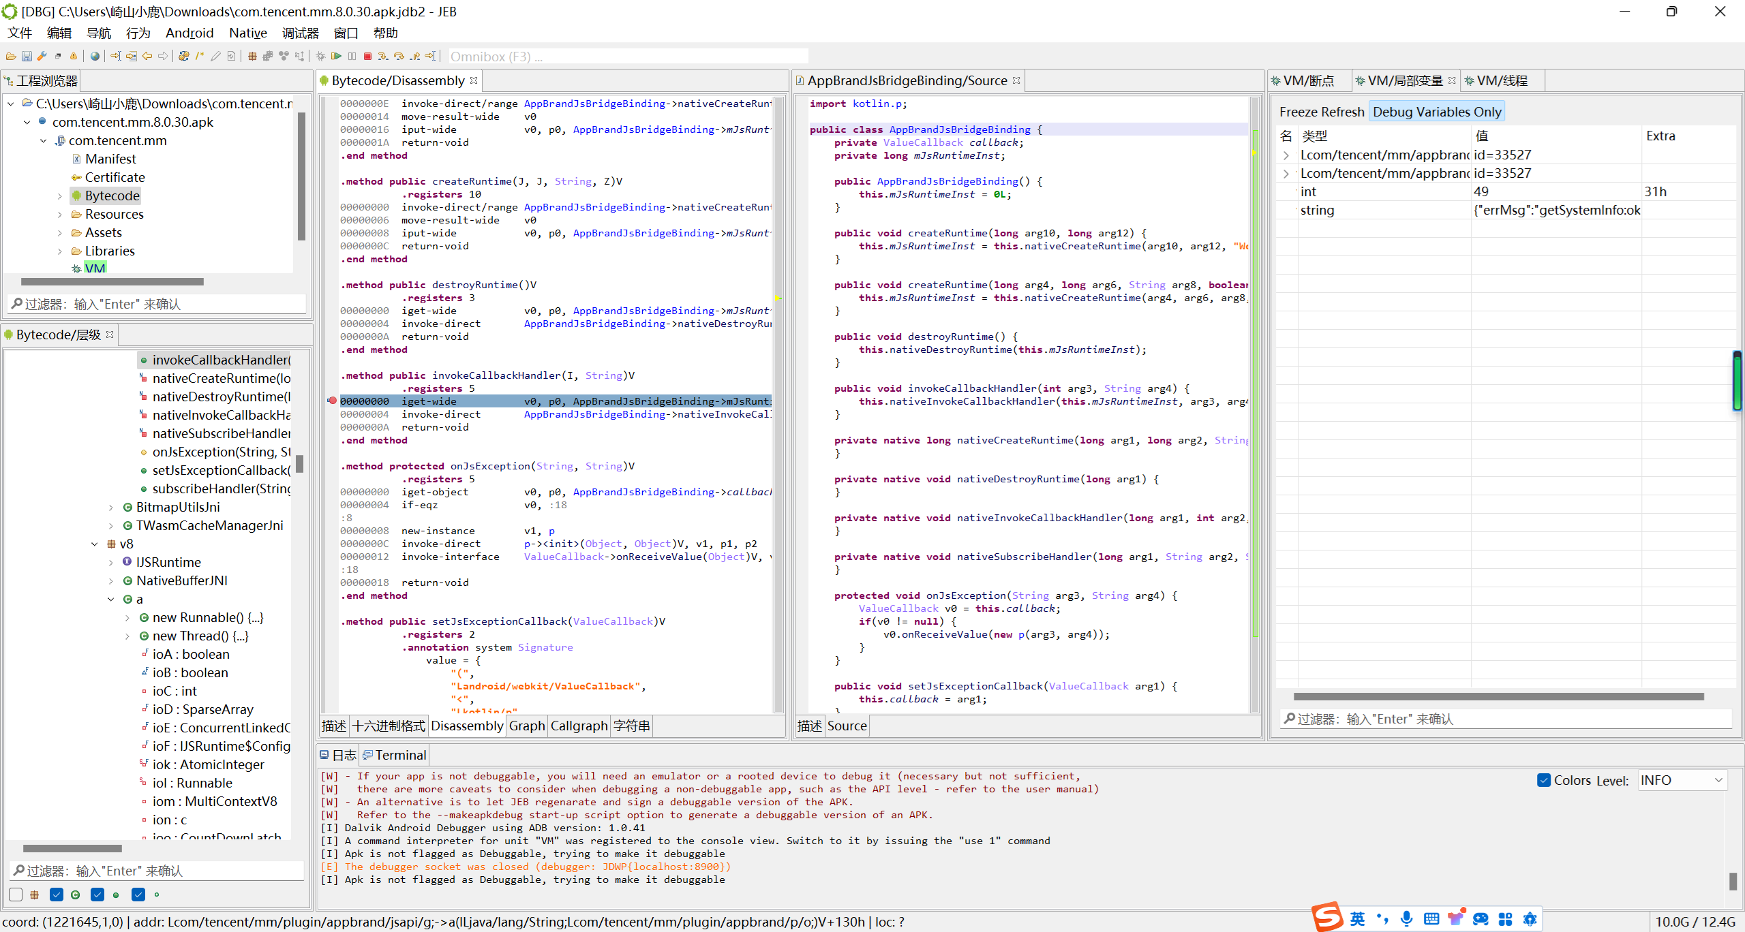The width and height of the screenshot is (1745, 932).
Task: Click the red breakpoint dot at 00000000
Action: pos(332,401)
